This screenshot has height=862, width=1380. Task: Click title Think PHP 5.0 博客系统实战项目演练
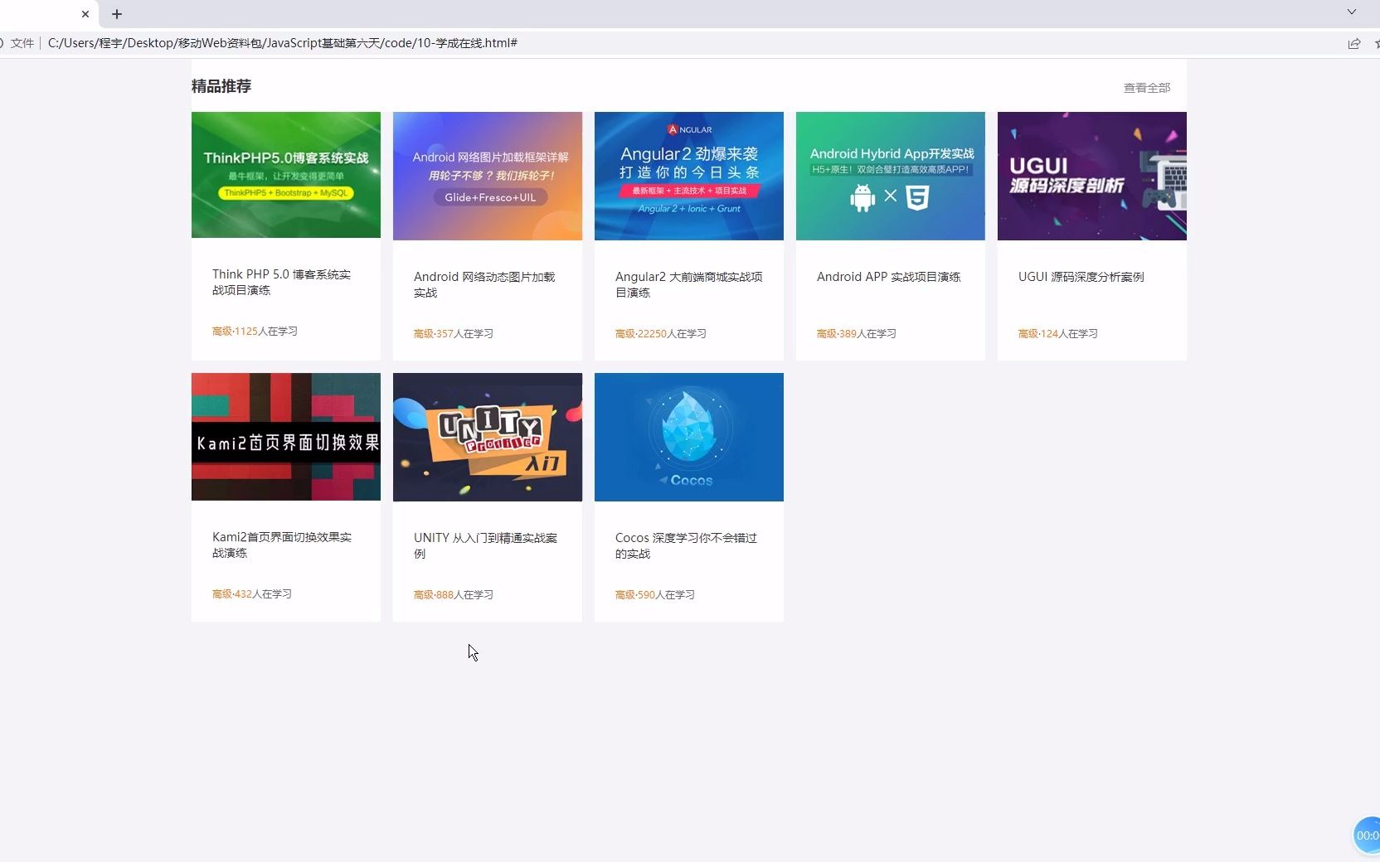(282, 282)
